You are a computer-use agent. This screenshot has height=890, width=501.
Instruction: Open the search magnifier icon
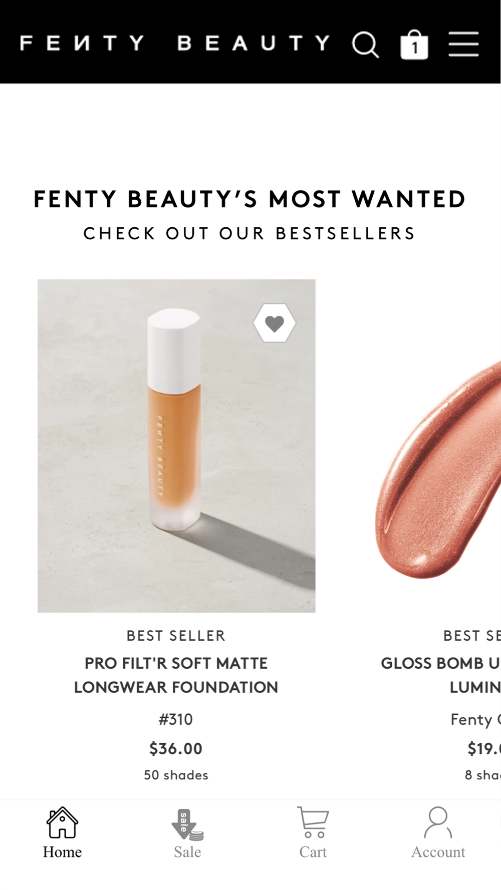tap(365, 45)
